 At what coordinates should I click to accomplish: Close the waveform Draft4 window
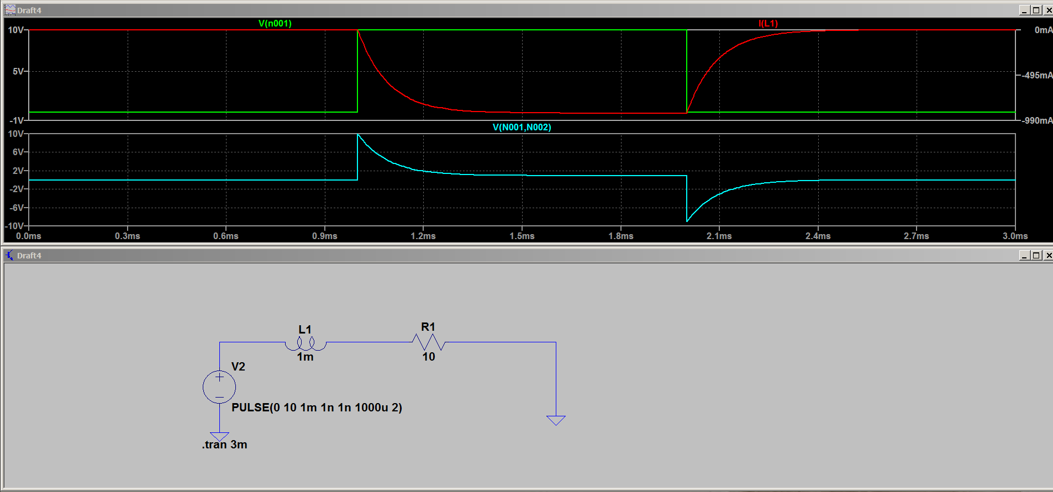[1047, 10]
